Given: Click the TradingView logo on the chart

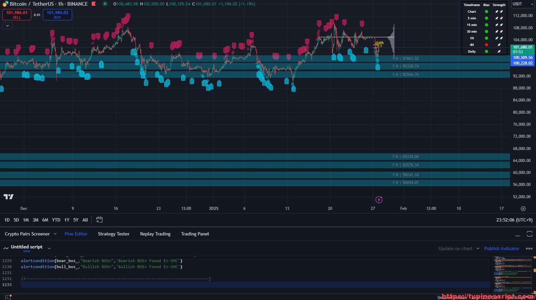Looking at the screenshot, I should (9, 197).
